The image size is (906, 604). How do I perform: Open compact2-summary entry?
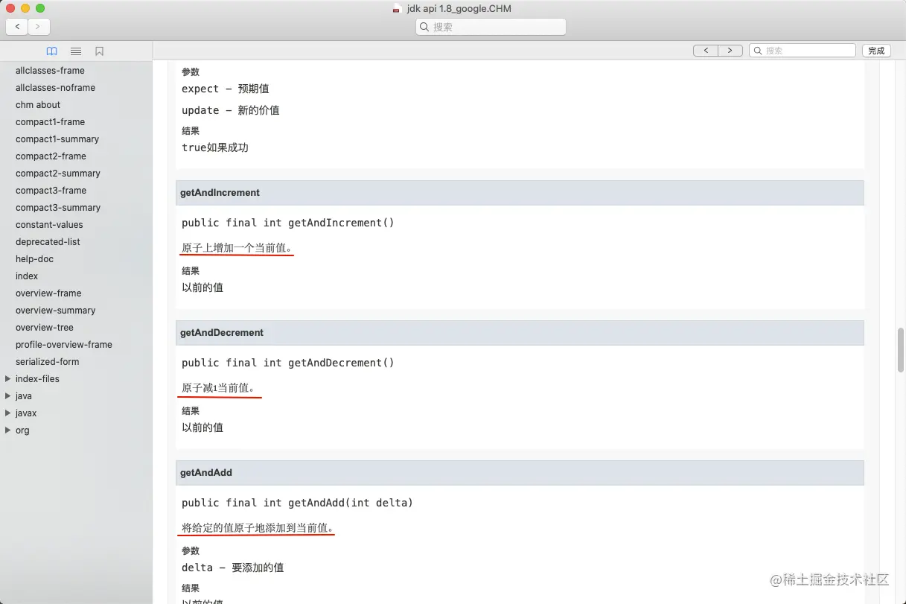pos(58,174)
